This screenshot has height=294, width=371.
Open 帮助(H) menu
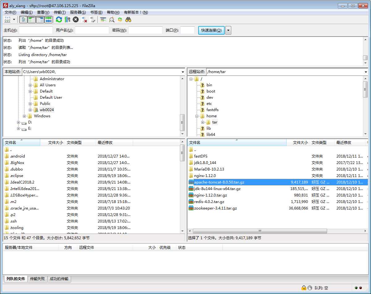[x=113, y=12]
